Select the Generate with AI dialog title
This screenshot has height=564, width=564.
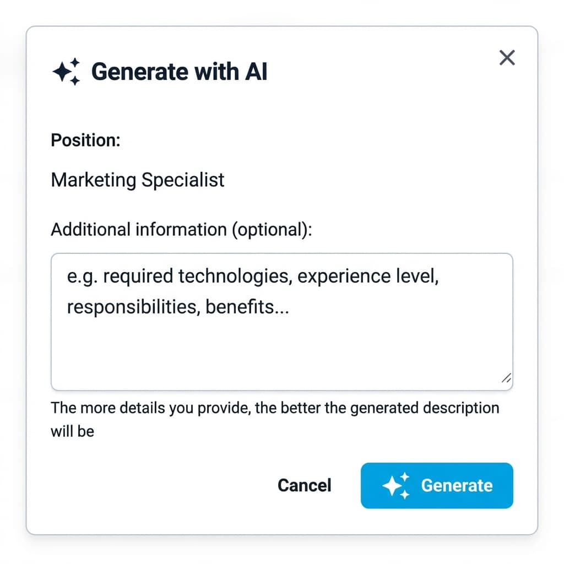(x=181, y=71)
